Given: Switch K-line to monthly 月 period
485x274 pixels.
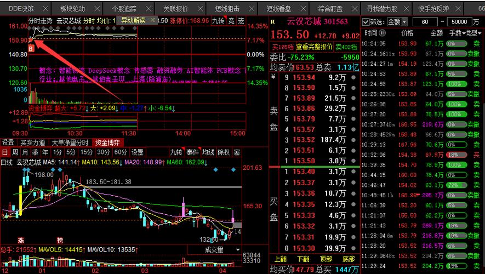Looking at the screenshot, I should click(25, 152).
